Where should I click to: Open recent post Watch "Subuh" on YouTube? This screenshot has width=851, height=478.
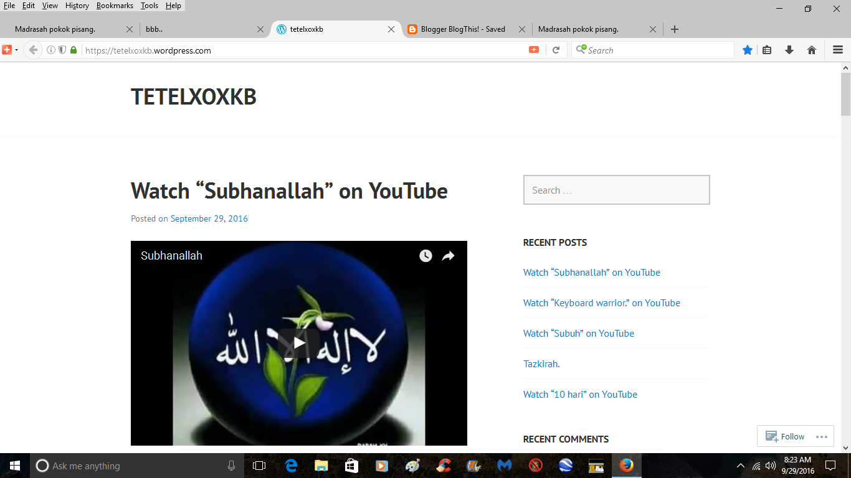579,333
